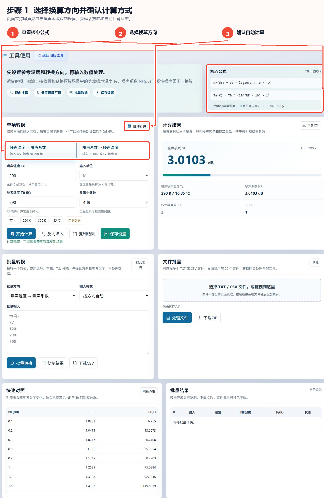Click the download icon on 下载TXT

[x=304, y=125]
